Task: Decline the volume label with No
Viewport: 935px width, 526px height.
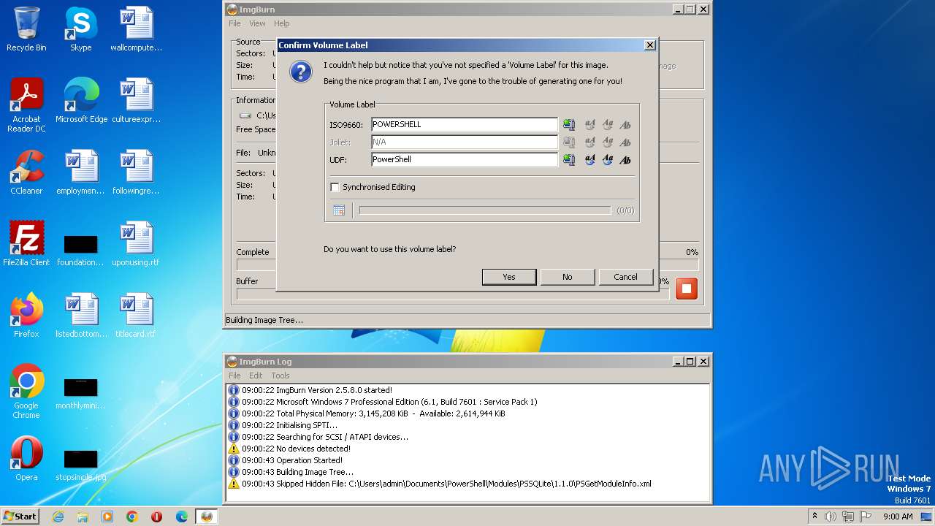Action: pyautogui.click(x=568, y=277)
